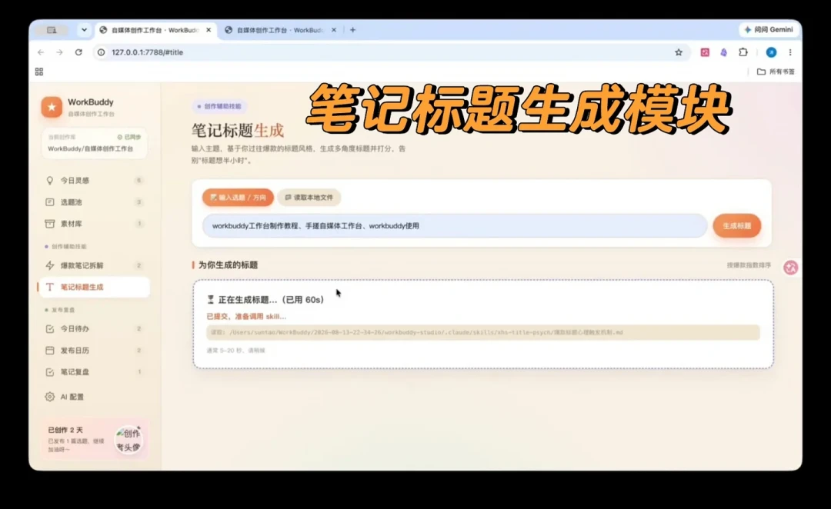Click the 已创作 2 天 card text

[x=65, y=430]
